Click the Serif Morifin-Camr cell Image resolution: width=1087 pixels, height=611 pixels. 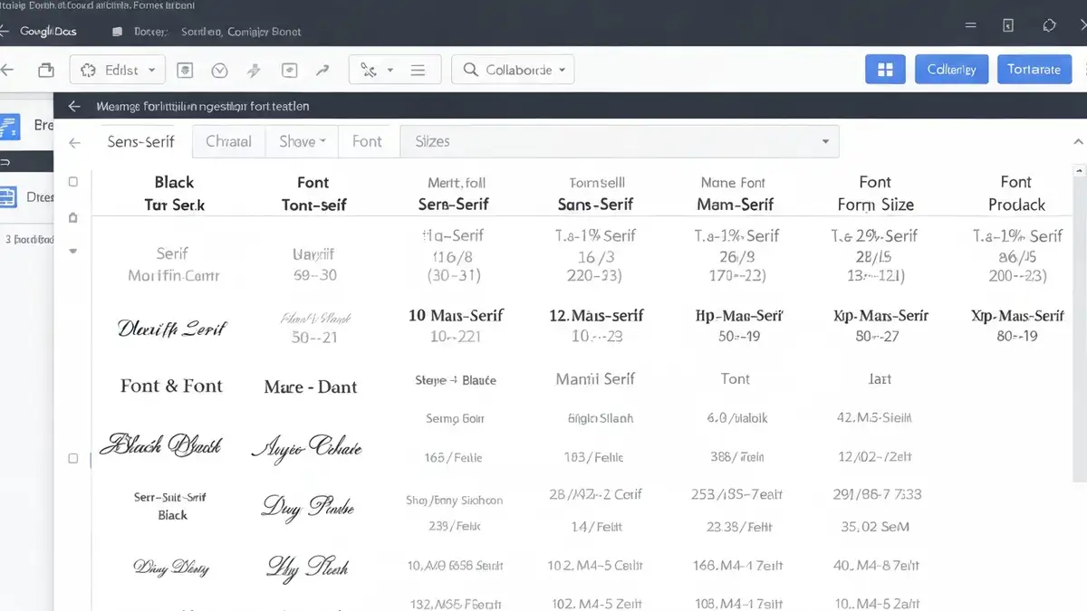173,264
